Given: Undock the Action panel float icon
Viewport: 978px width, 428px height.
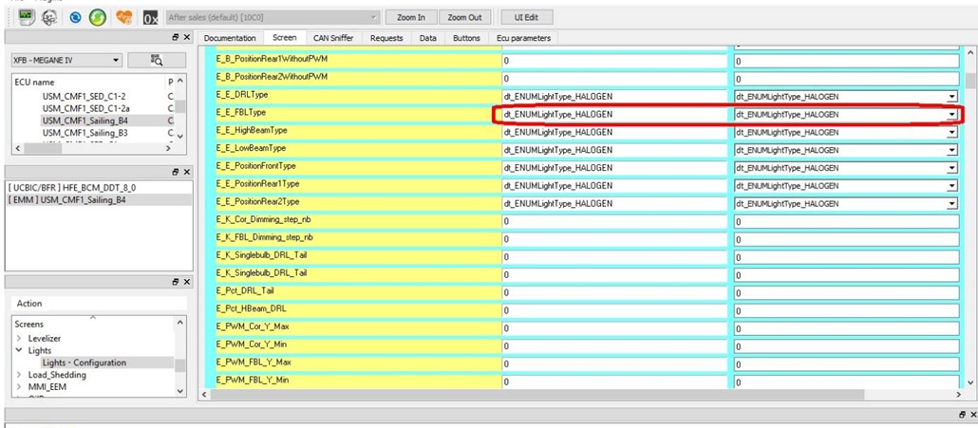Looking at the screenshot, I should [177, 282].
